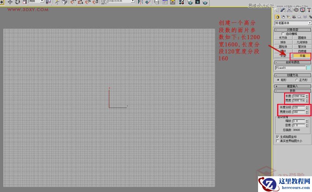Select the Shapes category icon
Image resolution: width=312 pixels, height=192 pixels.
coord(283,17)
